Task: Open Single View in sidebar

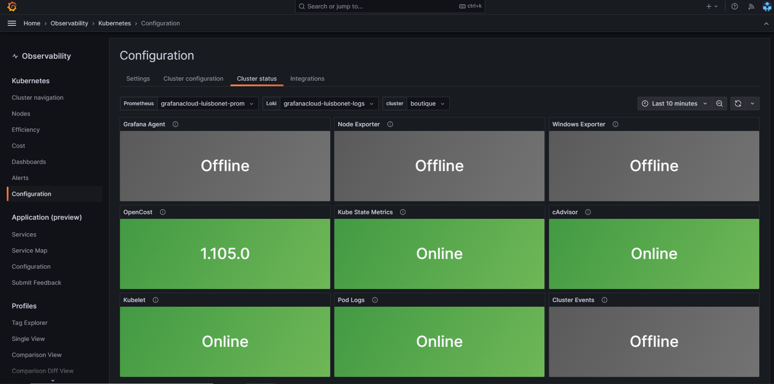Action: point(28,339)
